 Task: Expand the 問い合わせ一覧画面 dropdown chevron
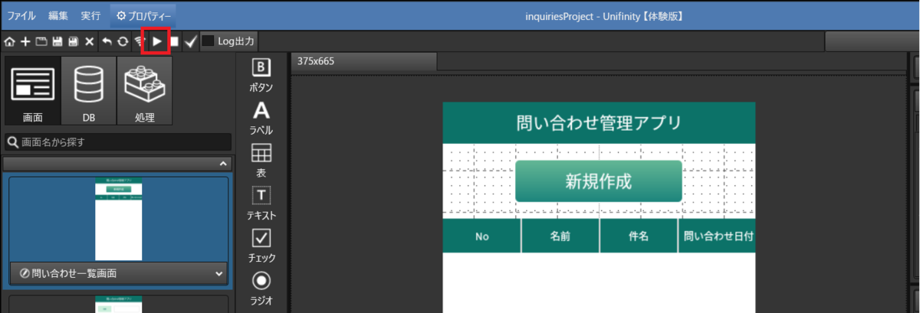point(219,273)
